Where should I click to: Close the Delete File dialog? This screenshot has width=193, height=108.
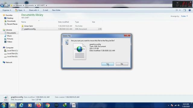[127, 35]
